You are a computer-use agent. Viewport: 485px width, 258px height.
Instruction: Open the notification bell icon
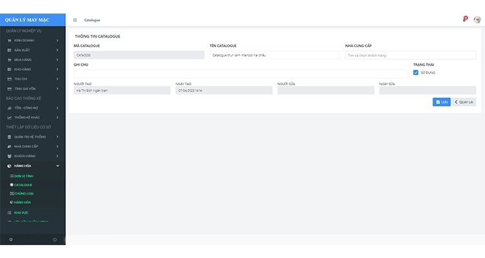465,19
